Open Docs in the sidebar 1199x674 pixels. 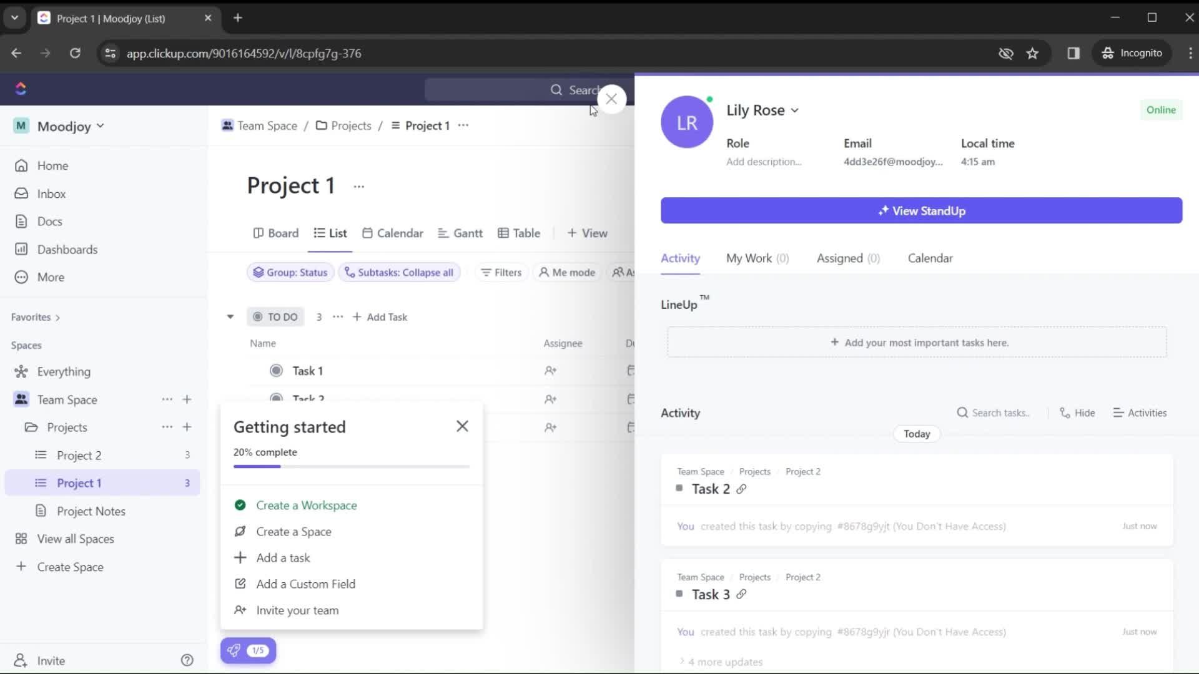click(49, 222)
